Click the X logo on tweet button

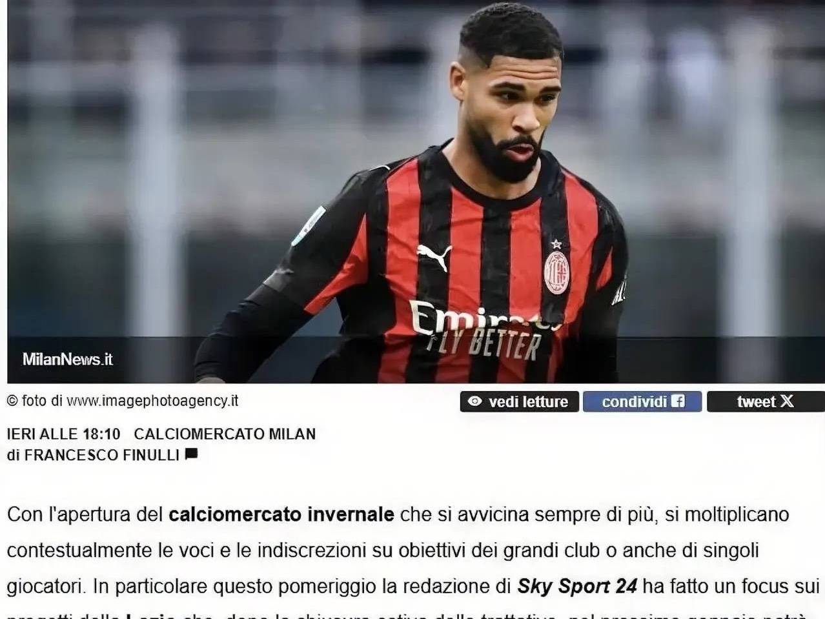[787, 401]
